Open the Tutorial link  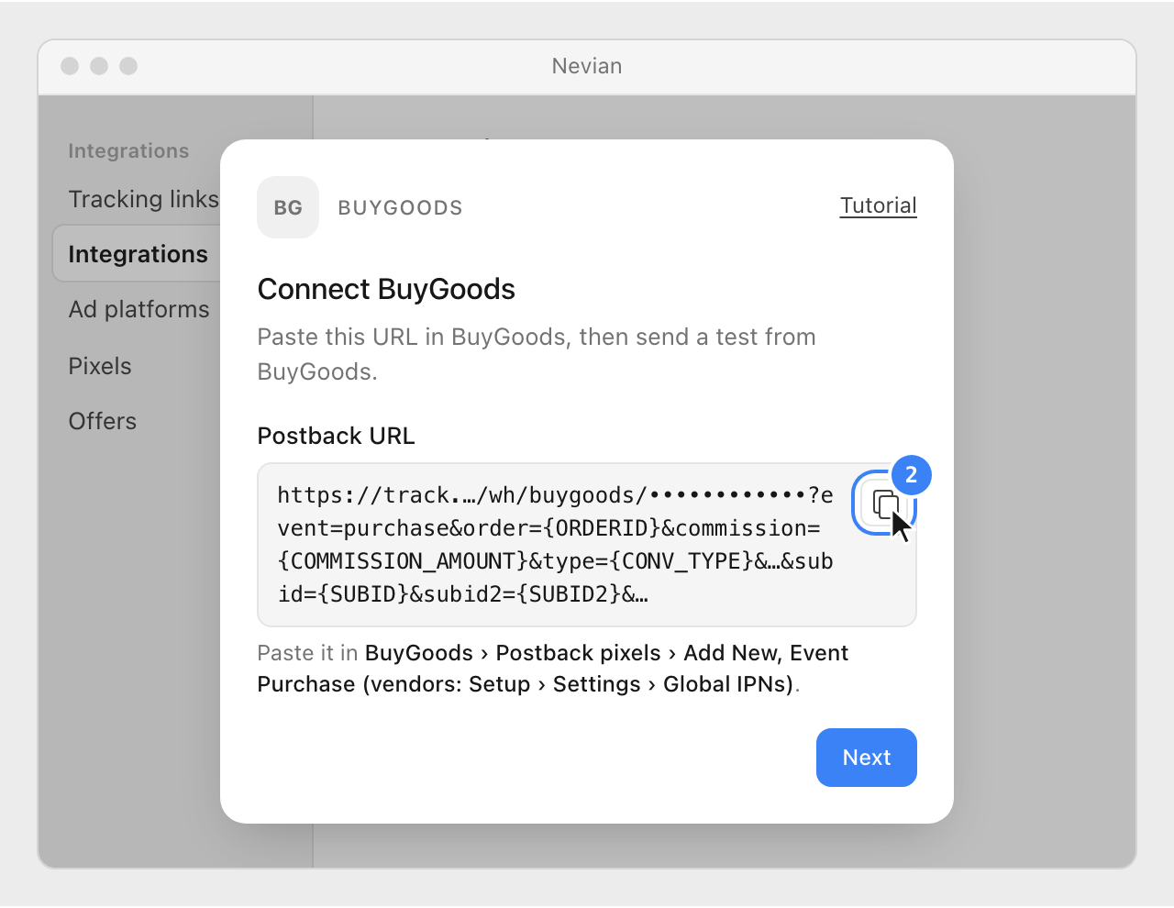click(879, 205)
